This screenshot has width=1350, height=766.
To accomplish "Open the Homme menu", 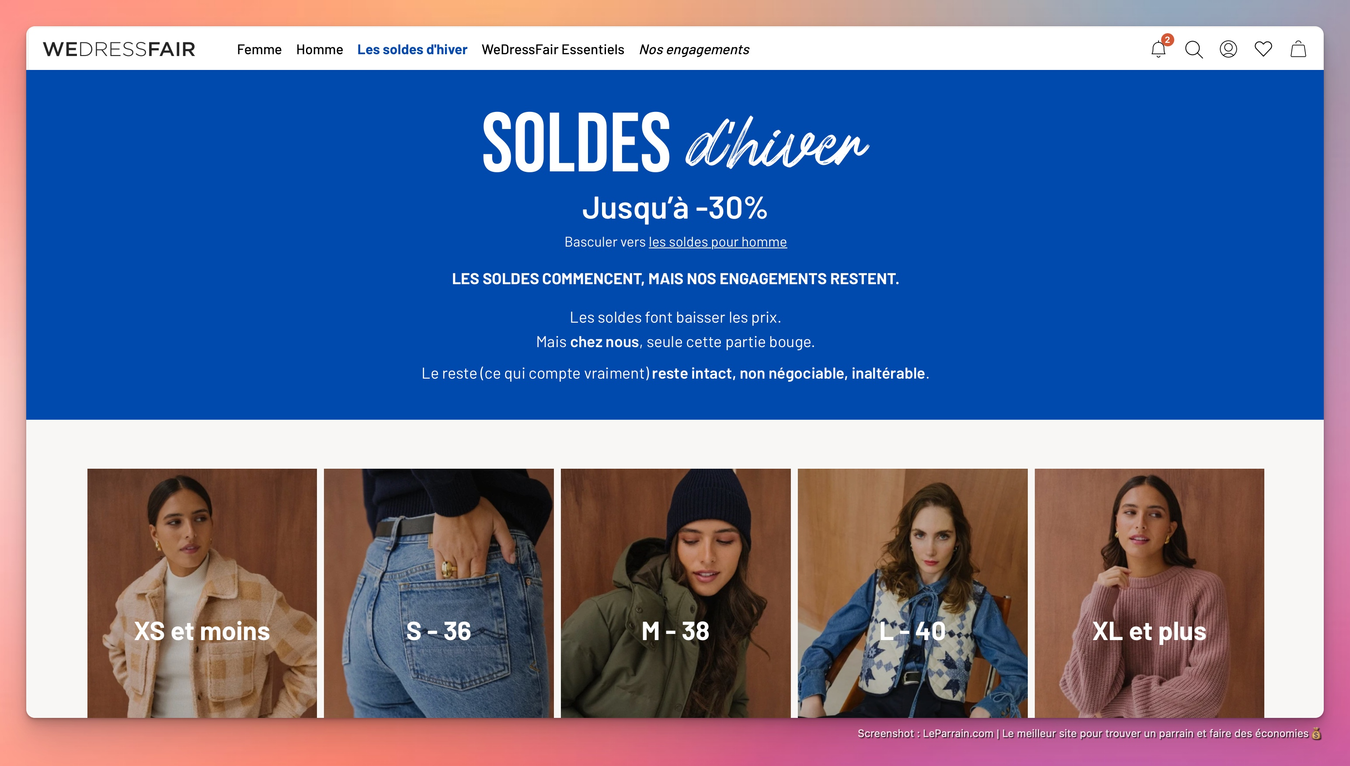I will 319,49.
